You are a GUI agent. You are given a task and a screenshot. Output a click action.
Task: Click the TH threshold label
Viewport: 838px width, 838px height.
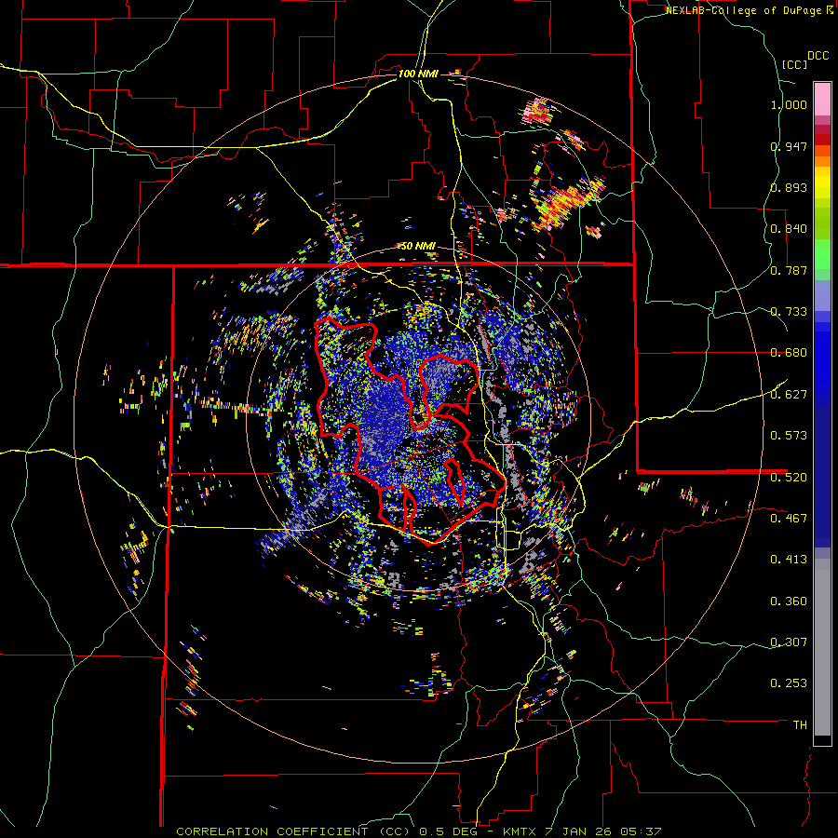click(x=800, y=724)
